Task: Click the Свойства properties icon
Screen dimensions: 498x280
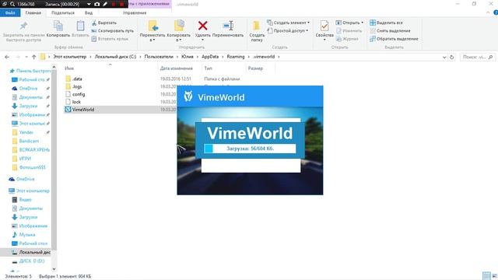Action: (324, 26)
